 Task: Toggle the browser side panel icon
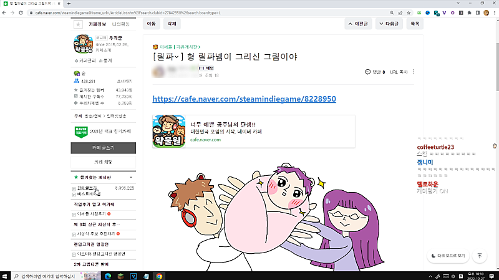pyautogui.click(x=478, y=12)
